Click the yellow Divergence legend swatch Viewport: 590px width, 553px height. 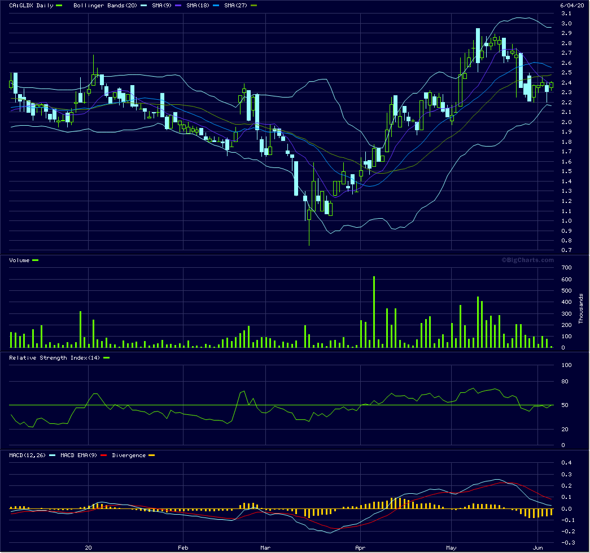point(152,455)
